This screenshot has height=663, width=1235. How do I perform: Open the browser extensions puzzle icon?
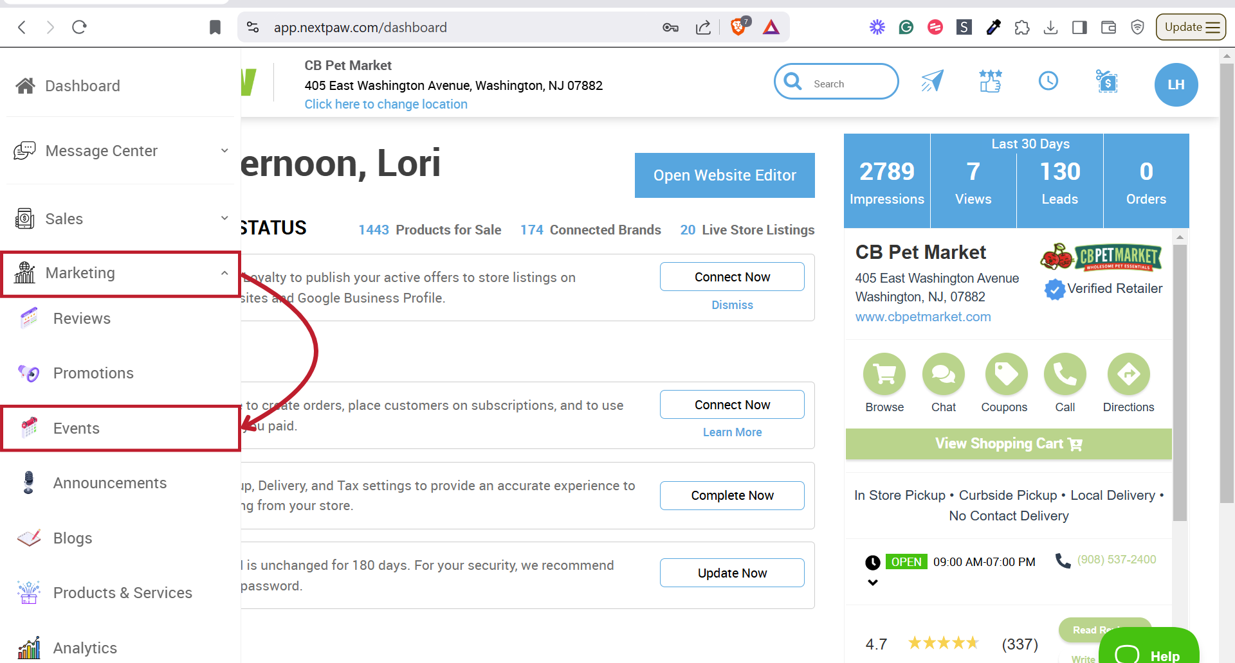point(1021,27)
